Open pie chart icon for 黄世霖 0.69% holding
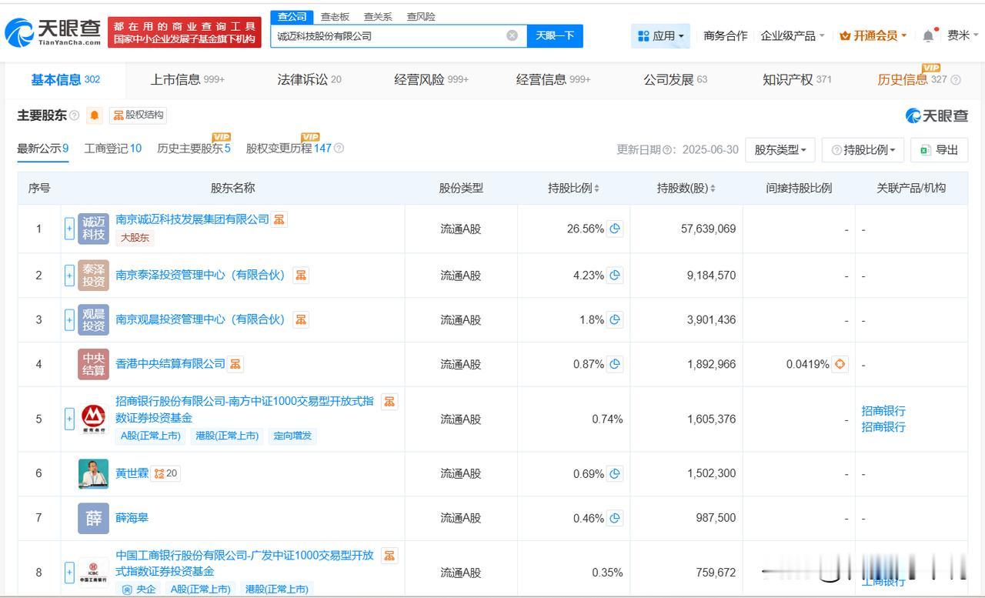 tap(615, 474)
